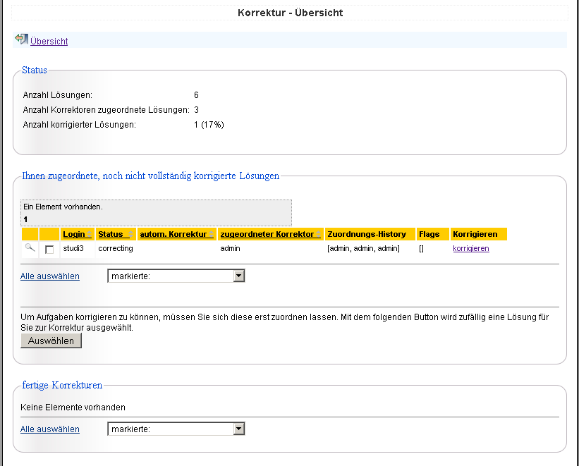Click Alle auswählen in fertige Korrekturen section
This screenshot has width=579, height=466.
tap(50, 429)
